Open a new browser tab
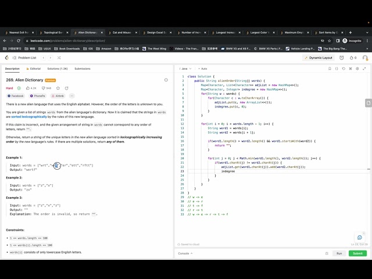This screenshot has height=279, width=372. tap(350, 33)
